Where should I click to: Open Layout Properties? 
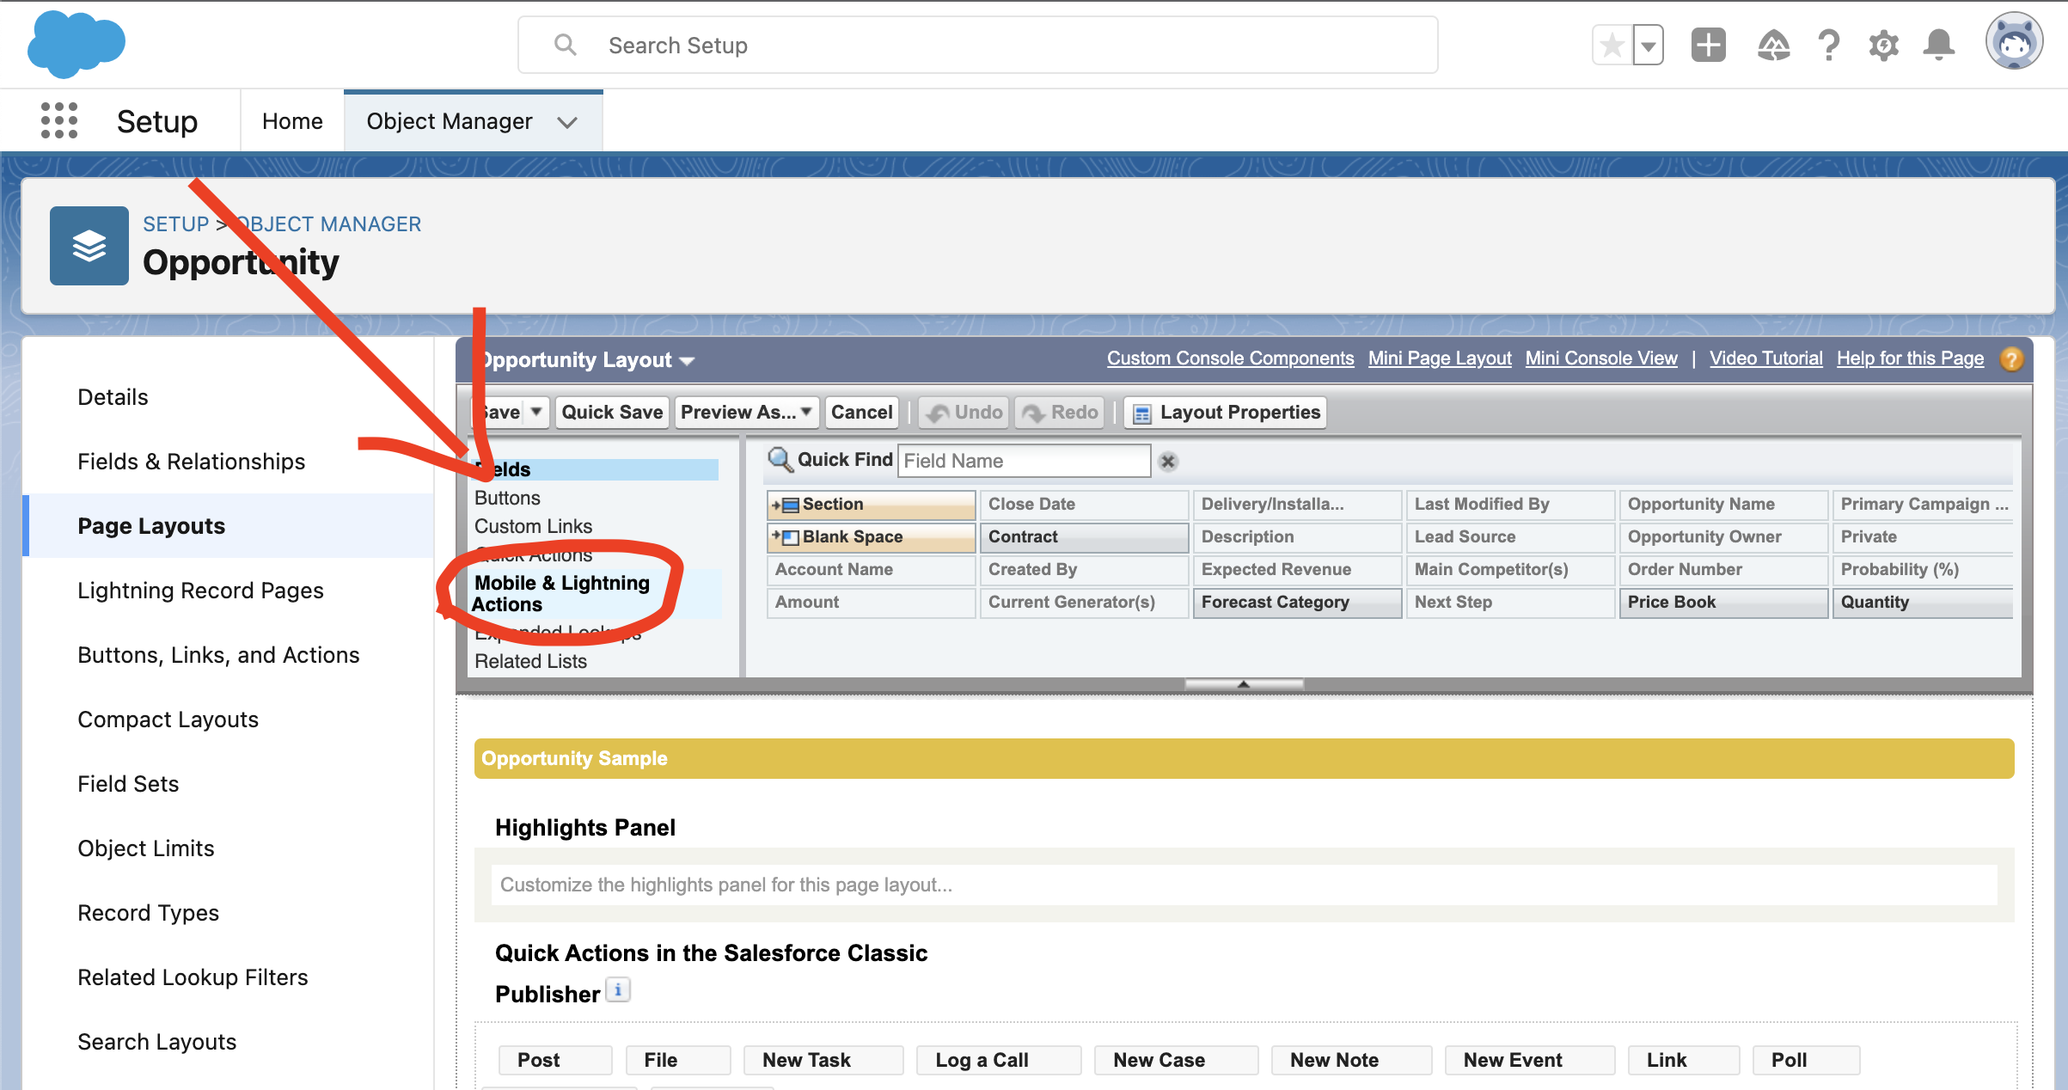tap(1226, 413)
